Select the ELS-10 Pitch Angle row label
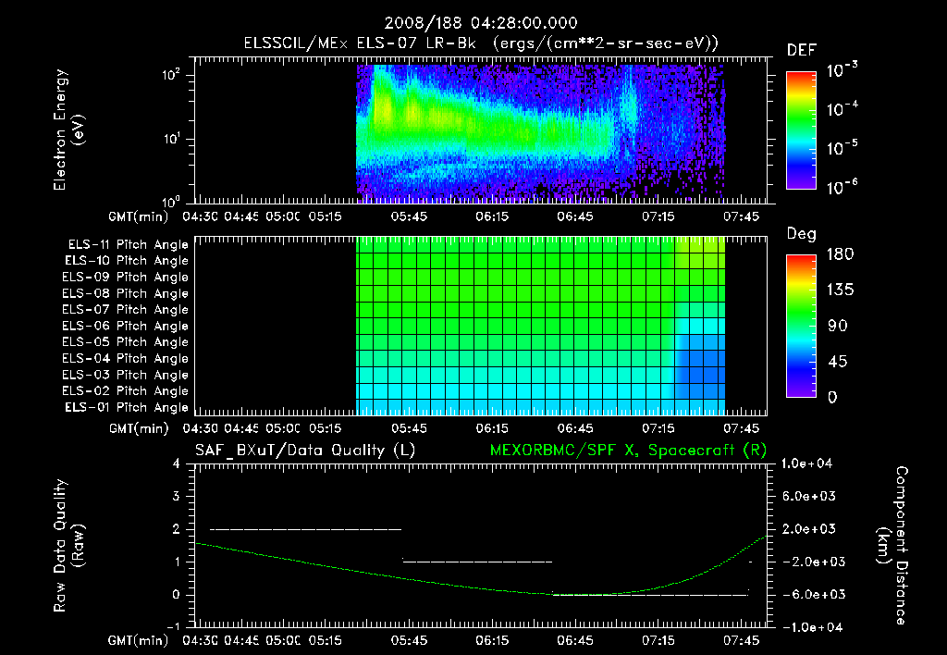The height and width of the screenshot is (655, 947). tap(127, 261)
